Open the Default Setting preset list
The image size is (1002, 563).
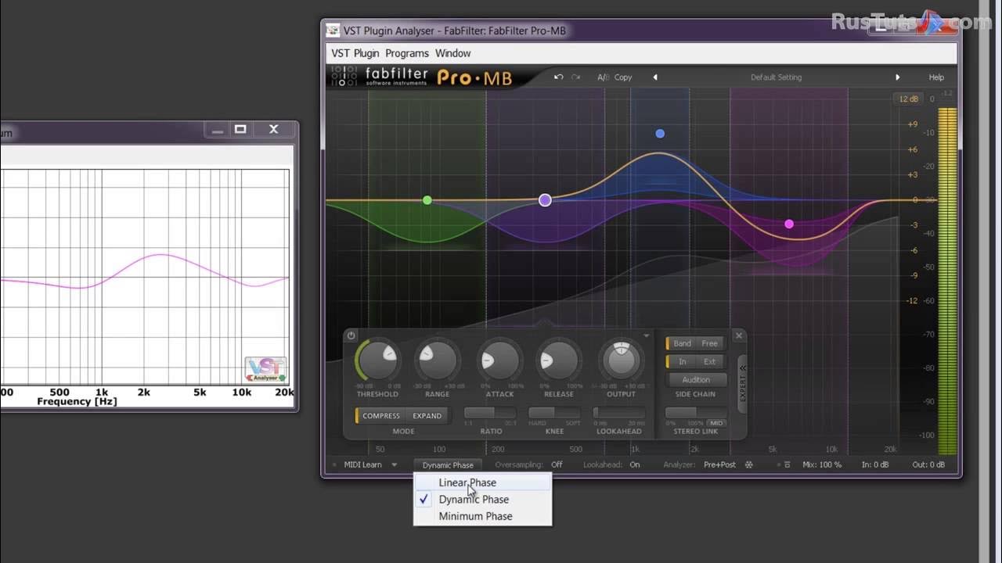[x=776, y=77]
